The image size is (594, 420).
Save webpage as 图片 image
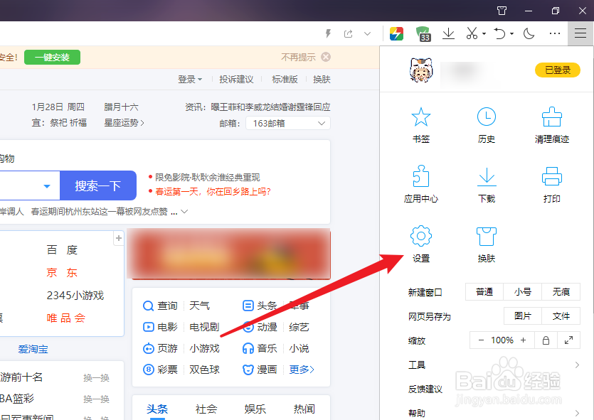[522, 316]
